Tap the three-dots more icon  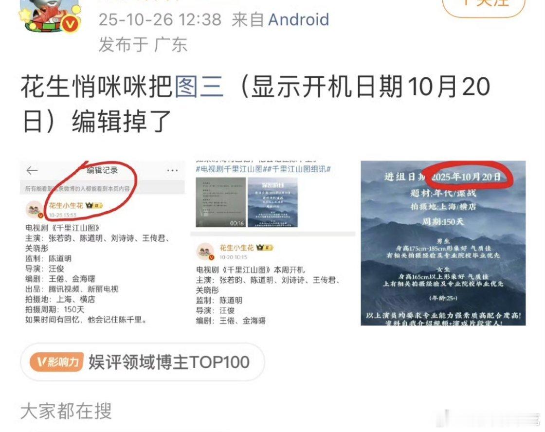[172, 170]
